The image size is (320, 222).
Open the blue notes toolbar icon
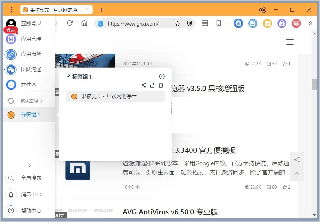tap(253, 23)
